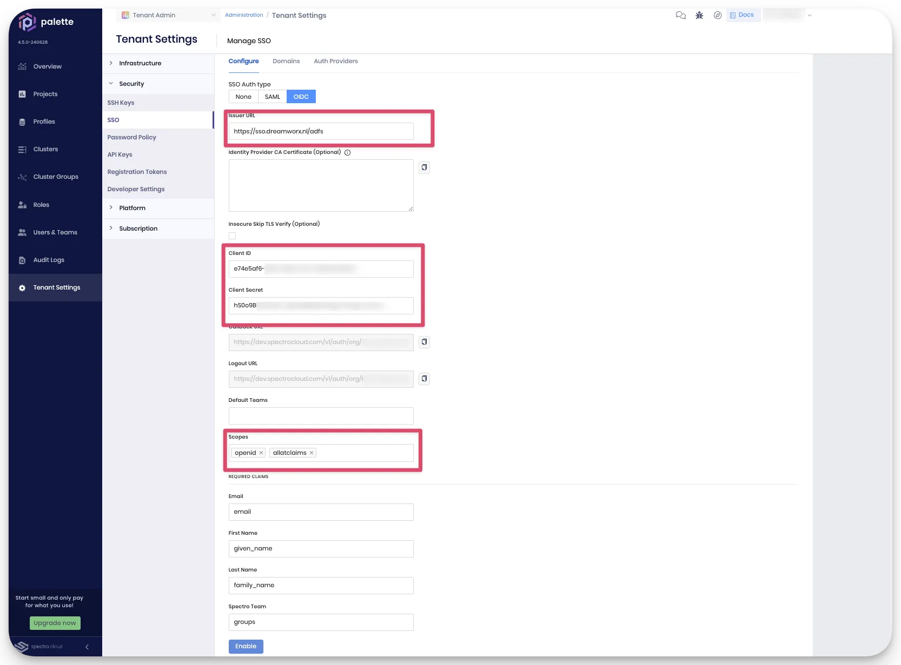
Task: Set SSO auth type to None
Action: 243,97
